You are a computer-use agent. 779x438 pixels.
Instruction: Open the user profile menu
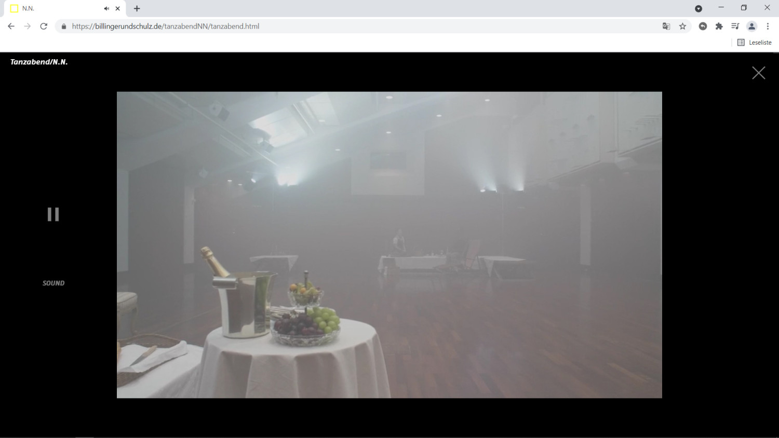click(x=751, y=26)
